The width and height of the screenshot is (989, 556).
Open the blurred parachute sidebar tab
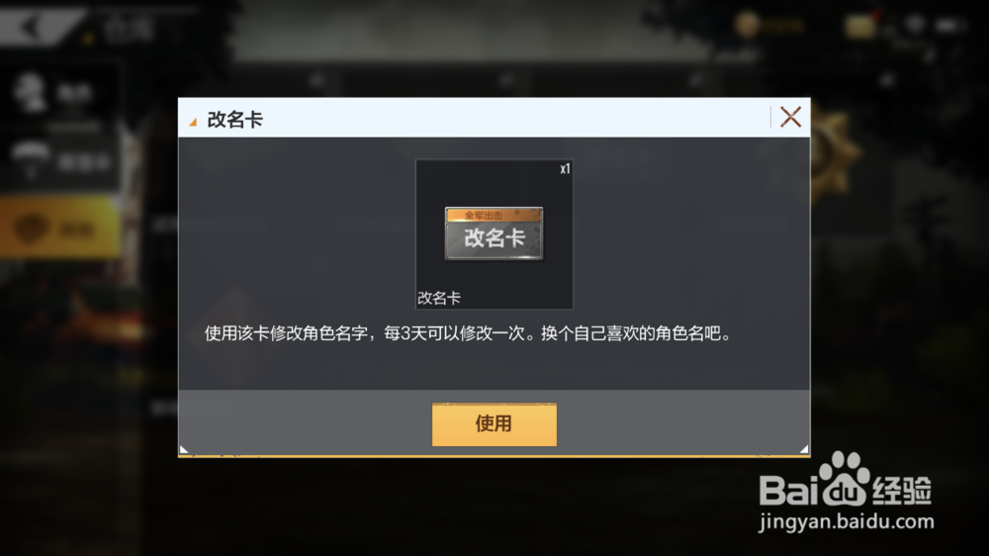(60, 161)
